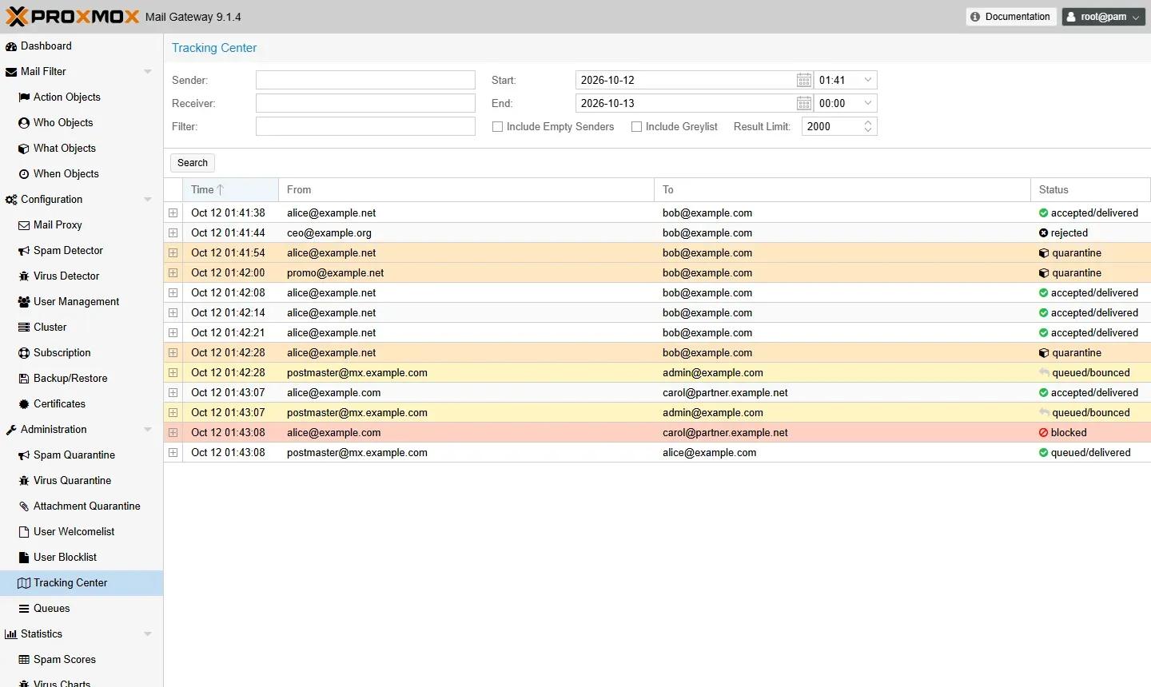Open User Blocklist in the sidebar

(x=82, y=558)
